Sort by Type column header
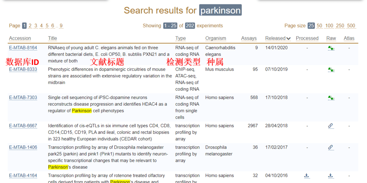 tap(180, 38)
